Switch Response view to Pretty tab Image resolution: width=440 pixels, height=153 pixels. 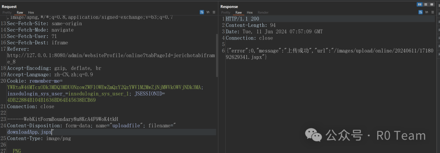point(226,13)
